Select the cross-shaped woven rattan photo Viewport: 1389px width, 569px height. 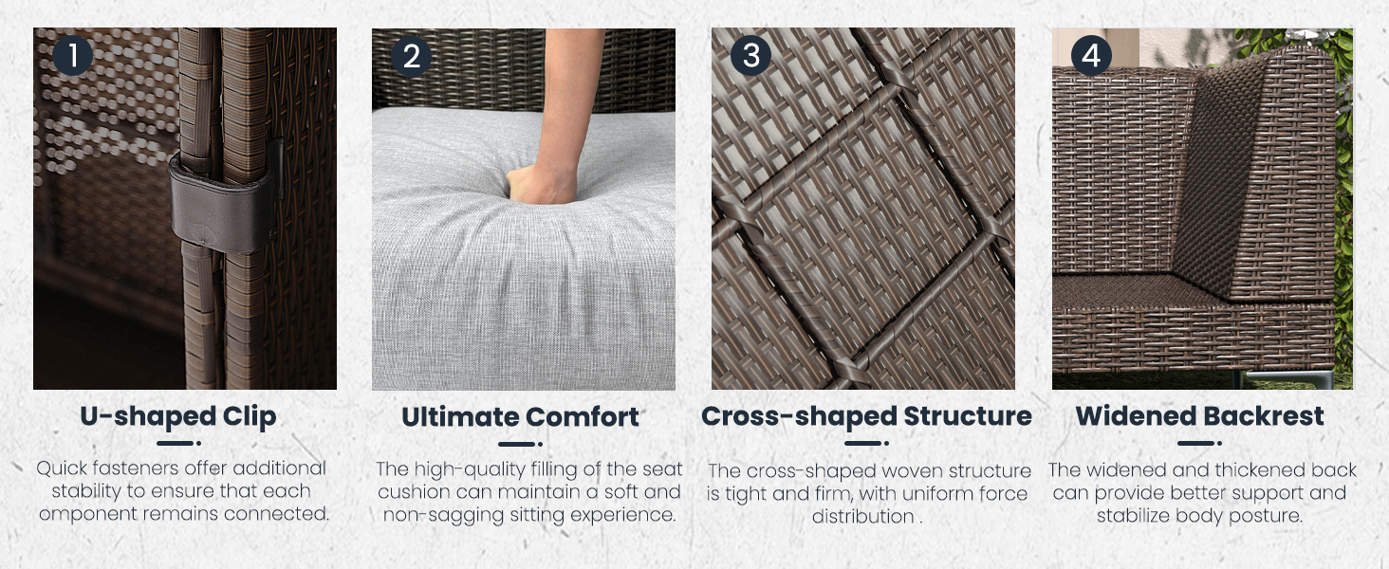(863, 209)
